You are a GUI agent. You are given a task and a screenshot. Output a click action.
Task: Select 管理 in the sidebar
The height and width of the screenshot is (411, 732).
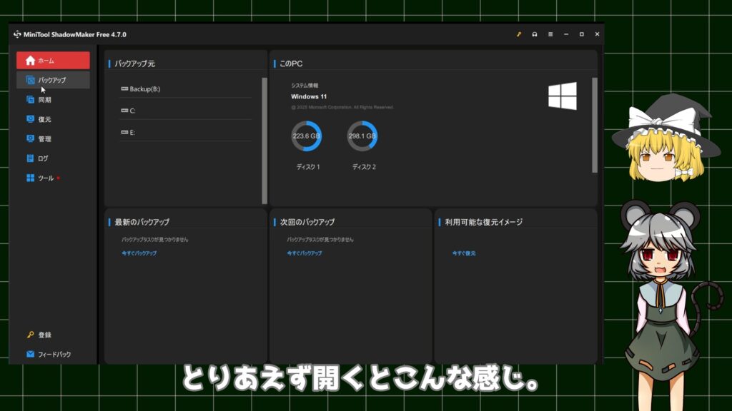tap(53, 139)
